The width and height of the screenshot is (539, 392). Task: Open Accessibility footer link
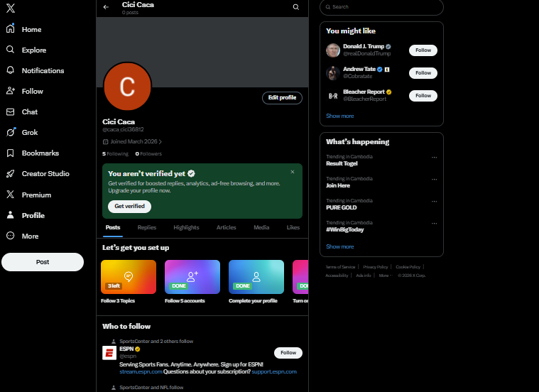(x=337, y=276)
